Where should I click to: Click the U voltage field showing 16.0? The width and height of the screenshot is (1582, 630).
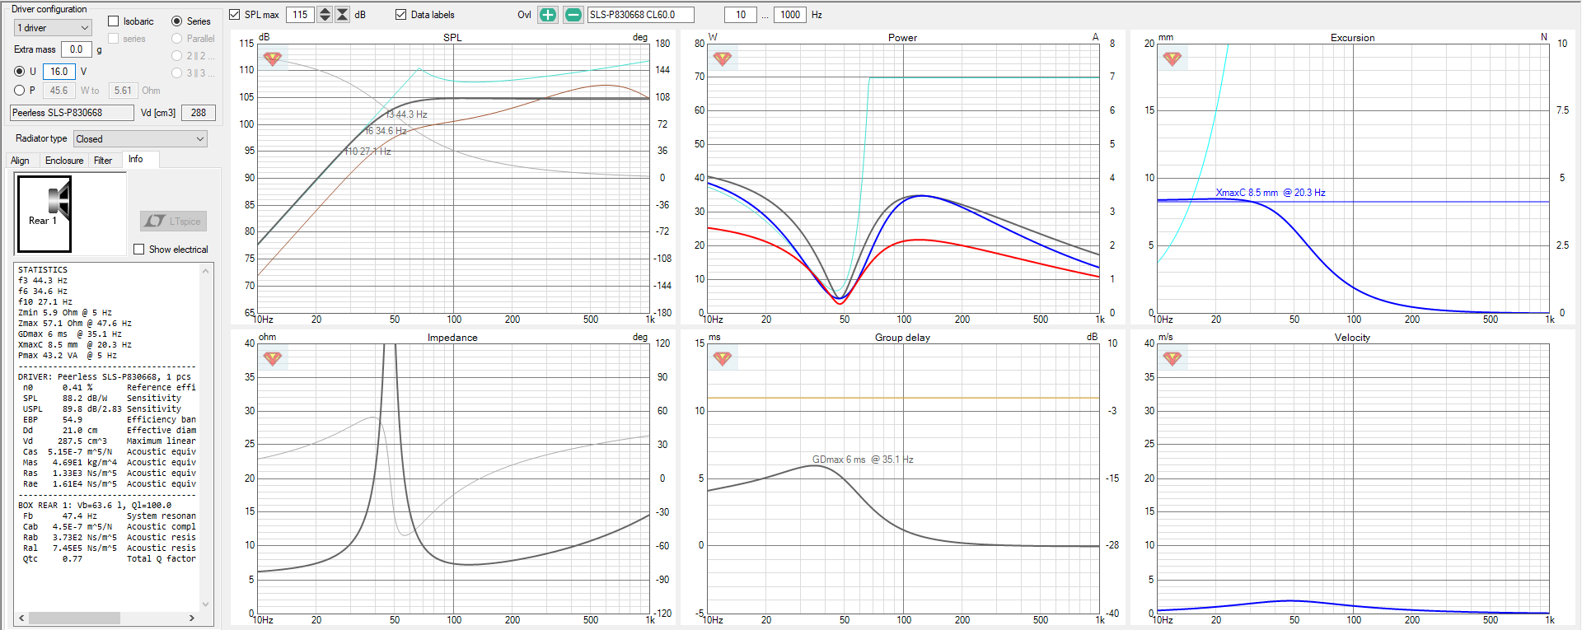[59, 72]
